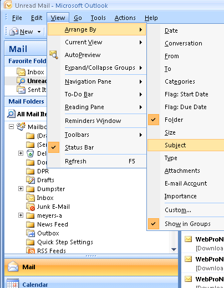Viewport: 224px width, 288px height.
Task: Open the Reminders Window entry
Action: pyautogui.click(x=97, y=121)
